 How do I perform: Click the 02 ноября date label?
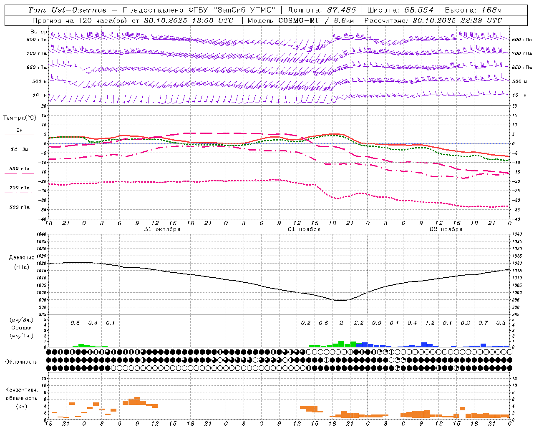tap(446, 229)
